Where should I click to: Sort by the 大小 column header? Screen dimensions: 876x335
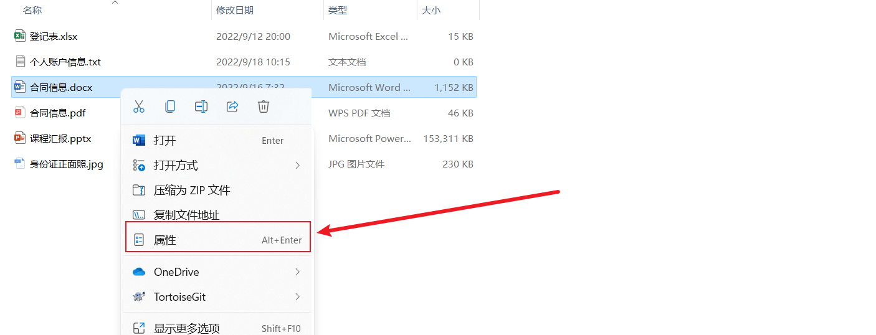[431, 10]
